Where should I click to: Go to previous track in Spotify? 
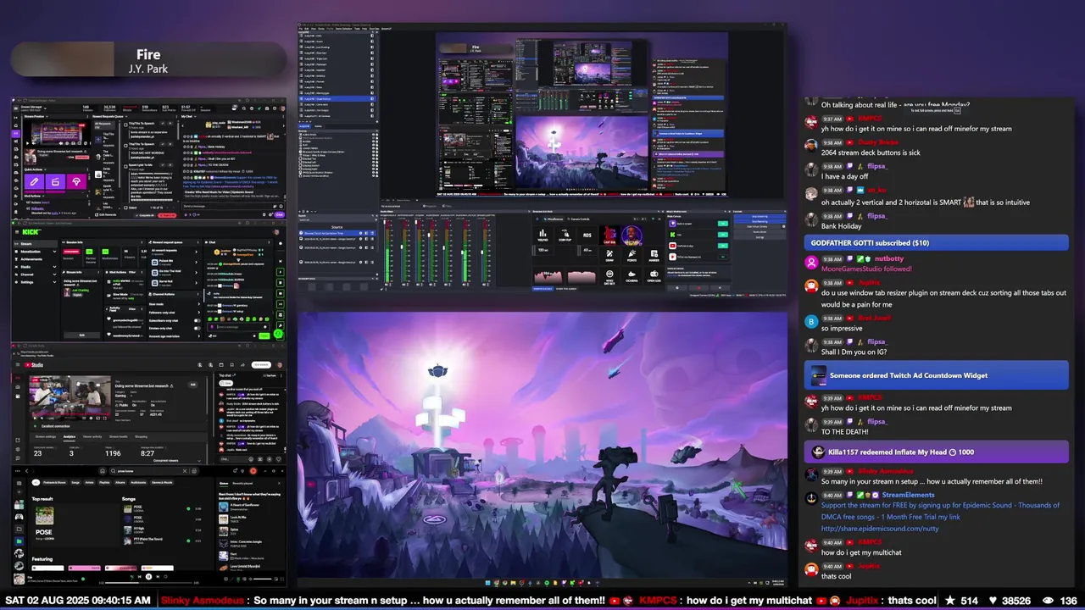[139, 576]
